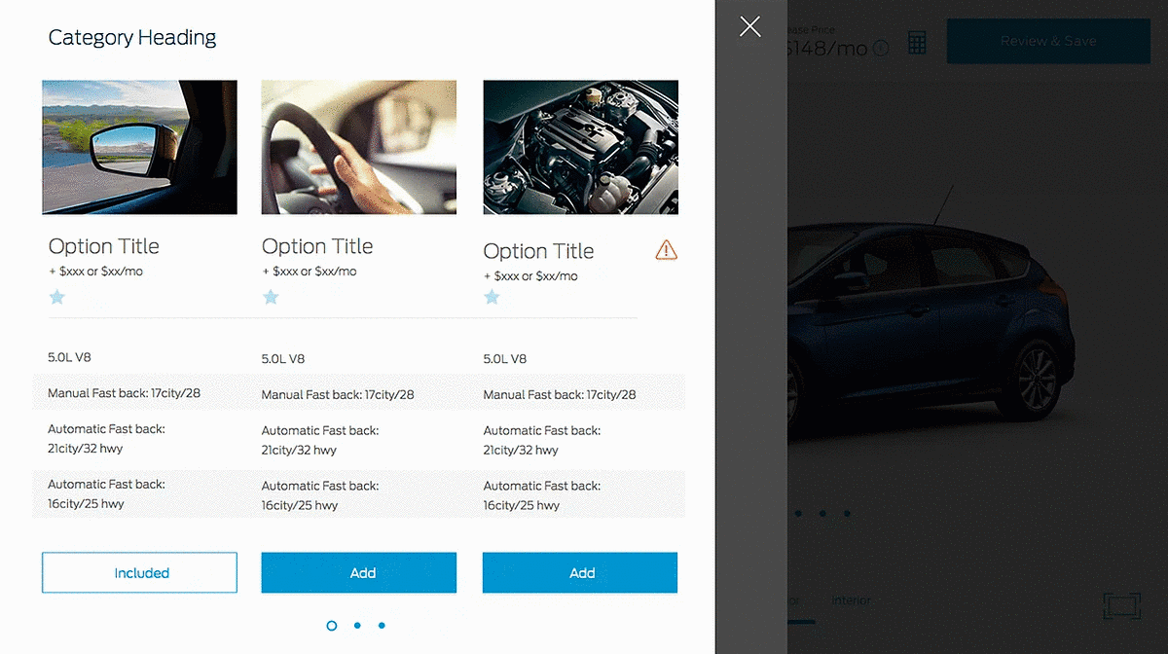
Task: Click the warning triangle icon beside third option
Action: pos(667,250)
